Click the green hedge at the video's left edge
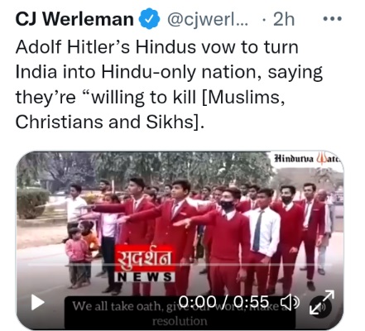The height and width of the screenshot is (331, 365). pyautogui.click(x=32, y=204)
